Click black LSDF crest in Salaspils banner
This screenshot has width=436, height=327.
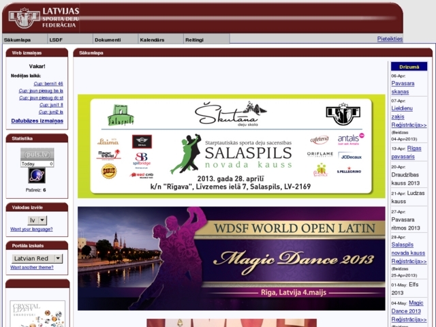coord(343,114)
